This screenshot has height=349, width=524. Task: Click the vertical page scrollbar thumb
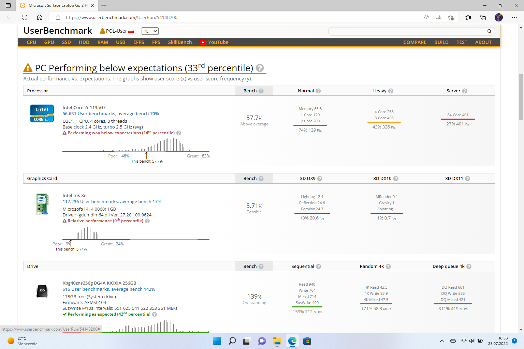(x=521, y=97)
